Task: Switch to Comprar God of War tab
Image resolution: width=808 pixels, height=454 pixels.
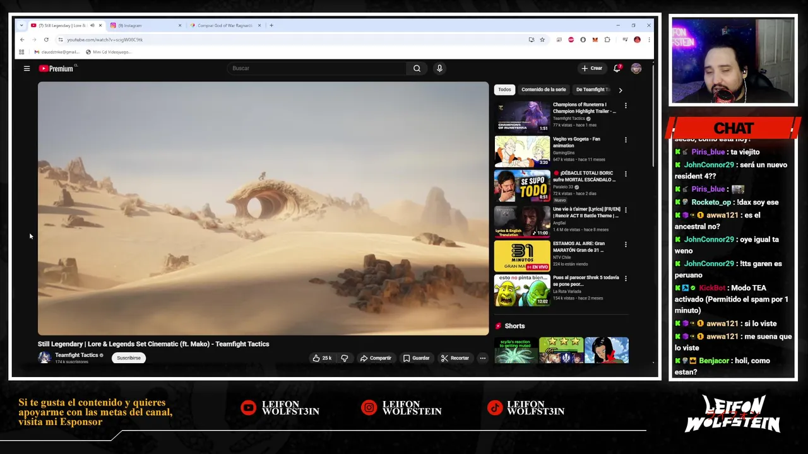Action: tap(224, 25)
